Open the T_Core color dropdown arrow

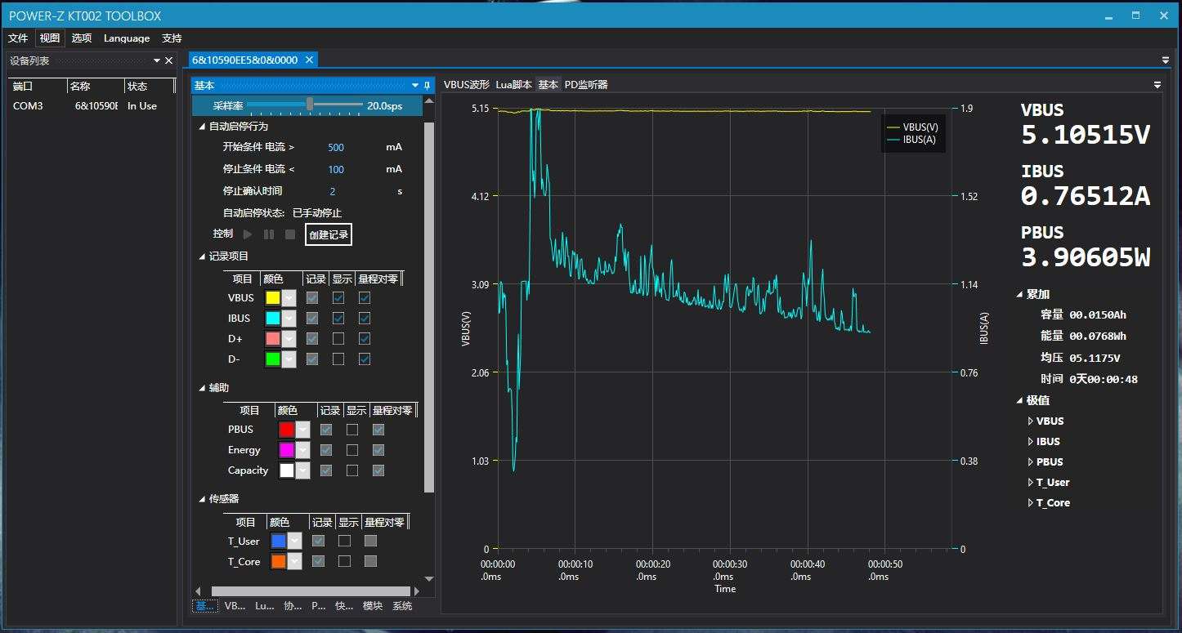click(295, 562)
